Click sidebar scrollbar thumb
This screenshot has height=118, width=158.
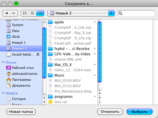pos(44,53)
